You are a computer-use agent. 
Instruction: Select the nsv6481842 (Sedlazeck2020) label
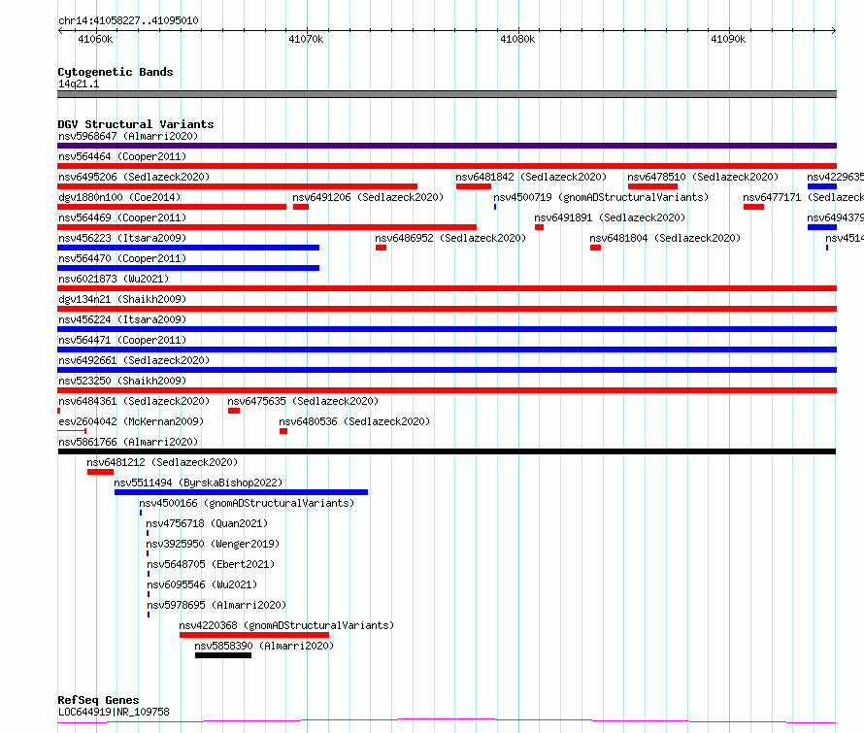coord(531,177)
